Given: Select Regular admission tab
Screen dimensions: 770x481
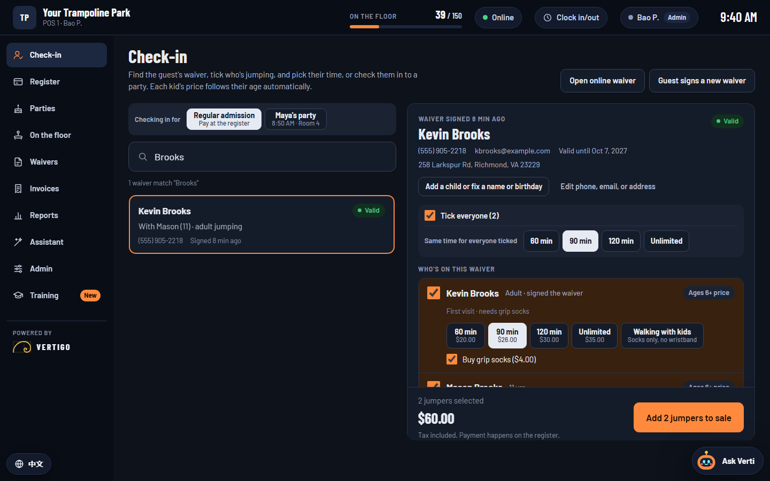Looking at the screenshot, I should click(x=224, y=119).
